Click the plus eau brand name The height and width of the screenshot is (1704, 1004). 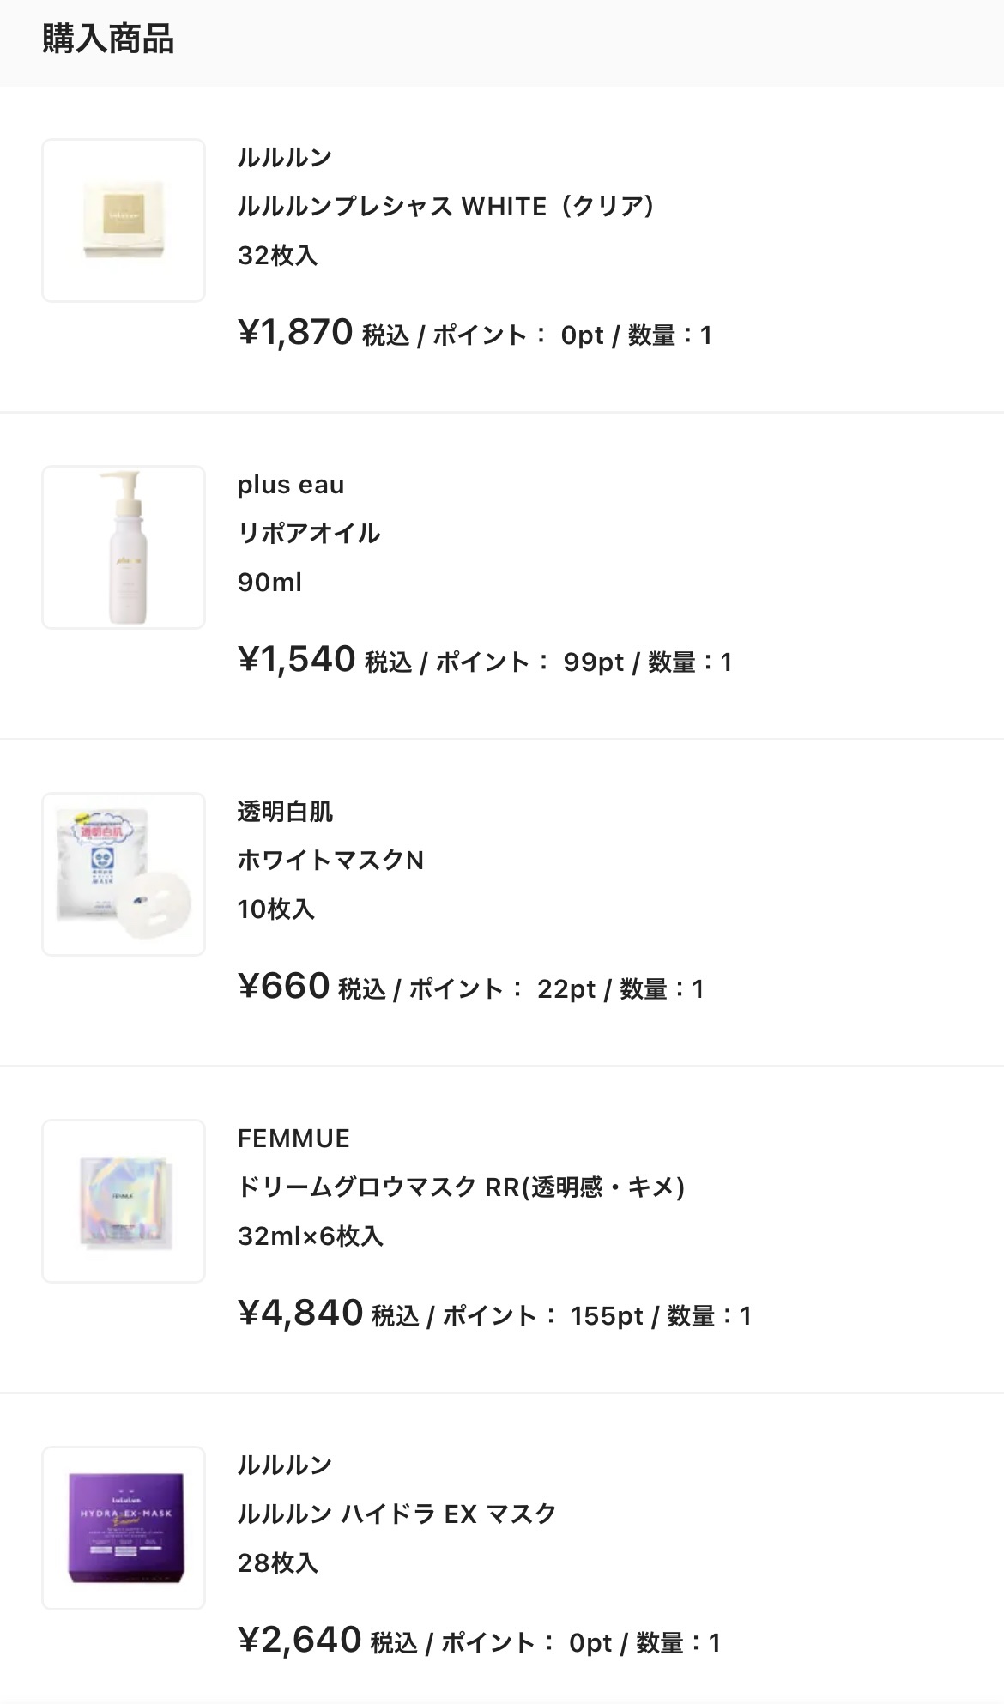(x=291, y=485)
